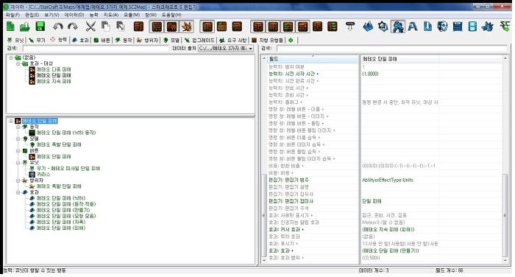
Task: Collapse the 모델 node
Action: [18, 138]
